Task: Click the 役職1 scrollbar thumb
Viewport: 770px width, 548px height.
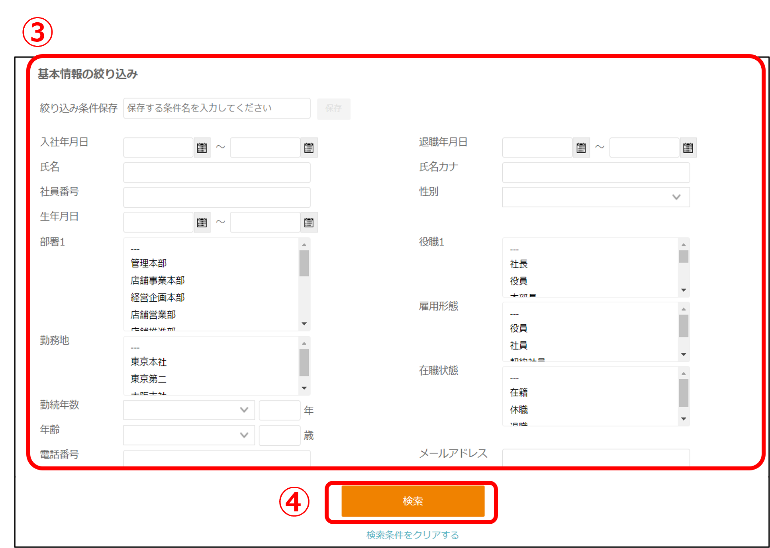Action: pyautogui.click(x=684, y=256)
